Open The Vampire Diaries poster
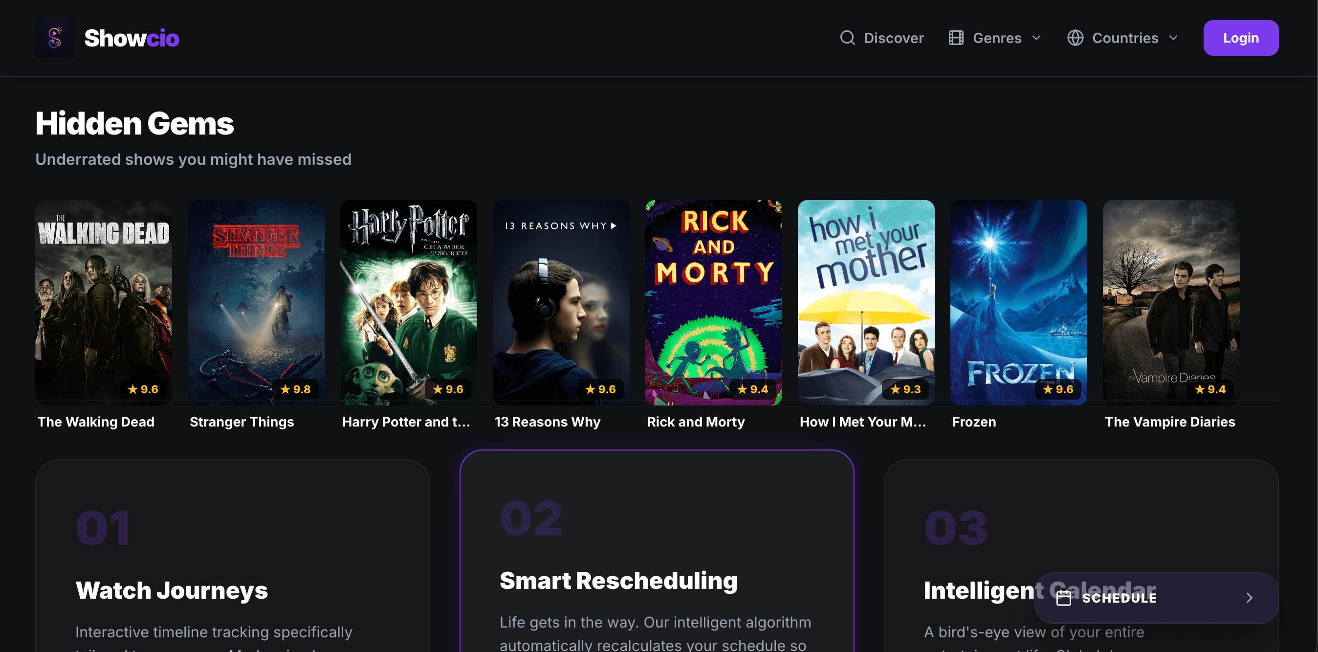Viewport: 1318px width, 652px height. [x=1171, y=302]
